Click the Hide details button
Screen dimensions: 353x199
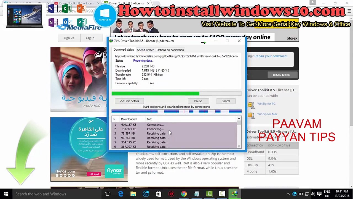[129, 101]
